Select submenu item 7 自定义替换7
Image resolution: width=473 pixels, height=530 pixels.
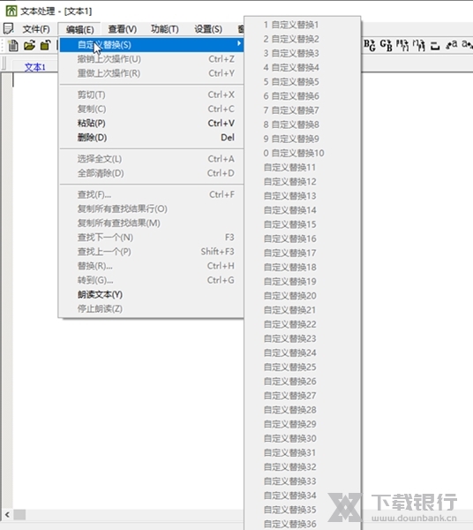(303, 110)
